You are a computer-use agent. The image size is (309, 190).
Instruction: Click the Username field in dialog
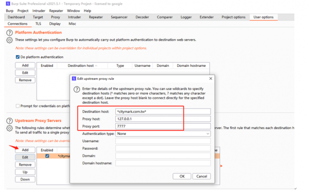point(163,141)
